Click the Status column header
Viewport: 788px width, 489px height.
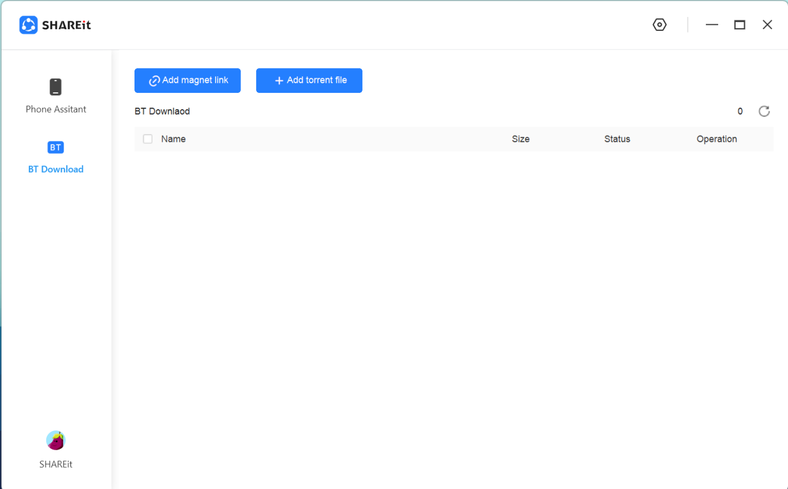point(617,138)
